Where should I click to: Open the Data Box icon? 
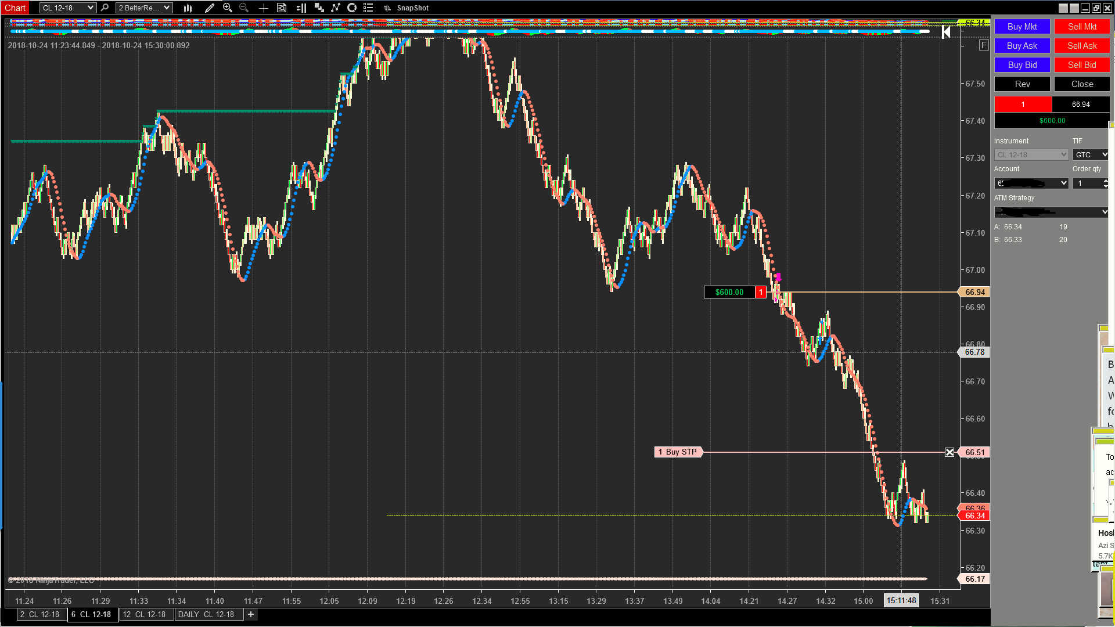[x=282, y=8]
